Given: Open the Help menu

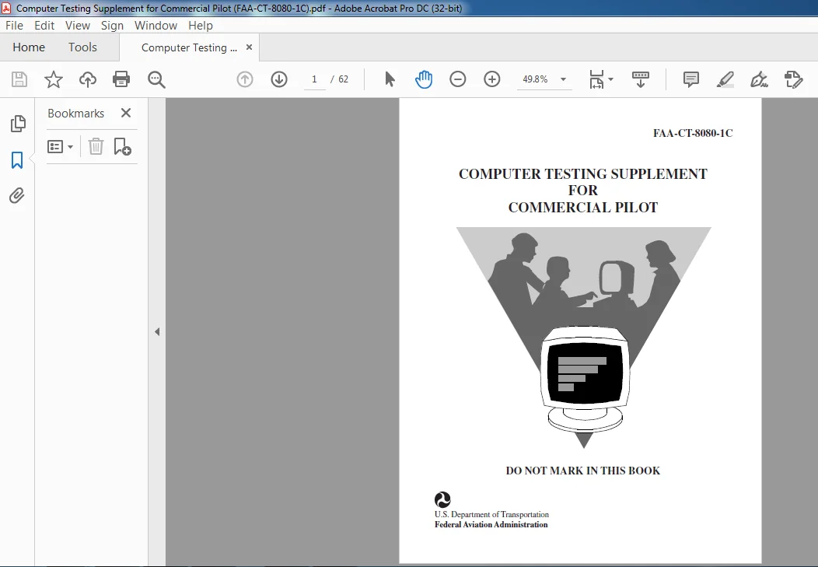Looking at the screenshot, I should click(201, 26).
